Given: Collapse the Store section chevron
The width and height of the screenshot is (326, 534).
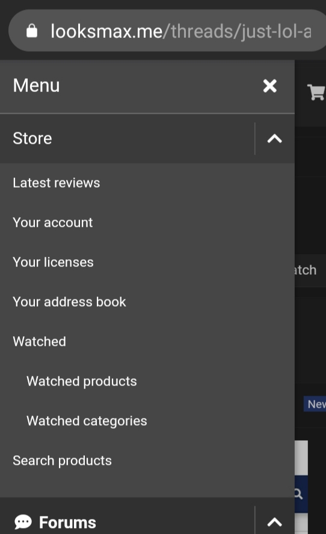Looking at the screenshot, I should [274, 138].
